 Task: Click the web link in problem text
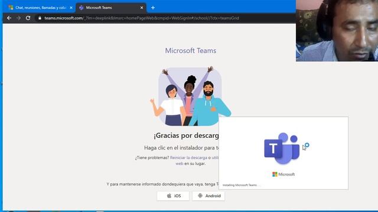pyautogui.click(x=180, y=164)
